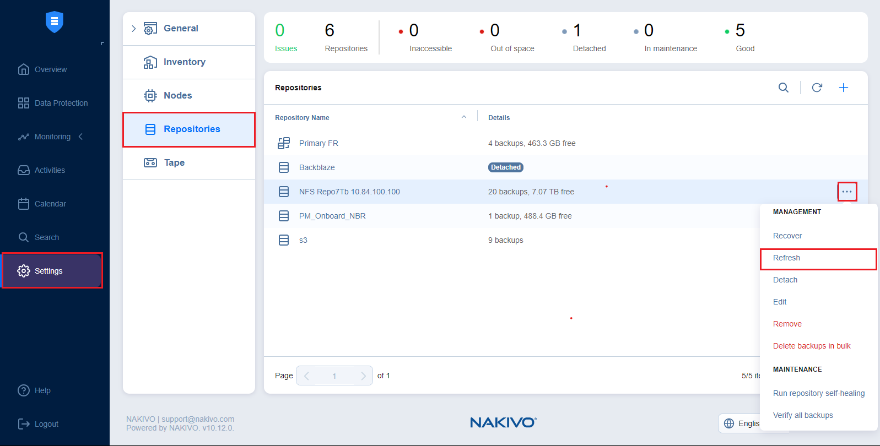Select Refresh from the management menu

[786, 258]
